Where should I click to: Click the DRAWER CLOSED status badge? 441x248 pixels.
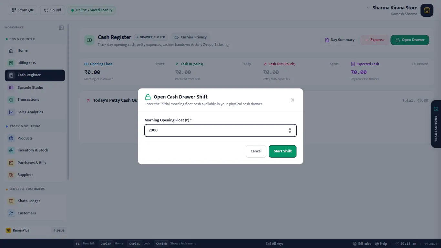[x=151, y=37]
